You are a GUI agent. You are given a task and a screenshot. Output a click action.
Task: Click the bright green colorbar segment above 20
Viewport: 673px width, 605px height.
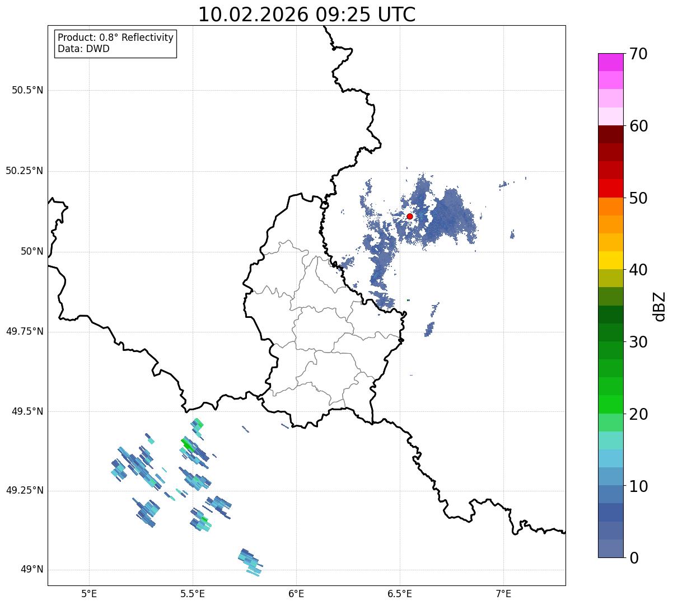[610, 405]
